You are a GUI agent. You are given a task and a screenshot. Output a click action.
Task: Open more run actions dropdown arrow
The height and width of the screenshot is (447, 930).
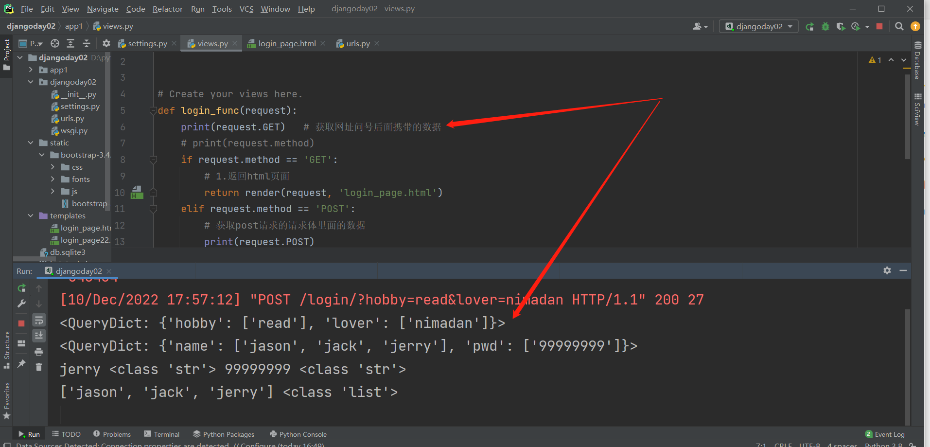(x=867, y=27)
